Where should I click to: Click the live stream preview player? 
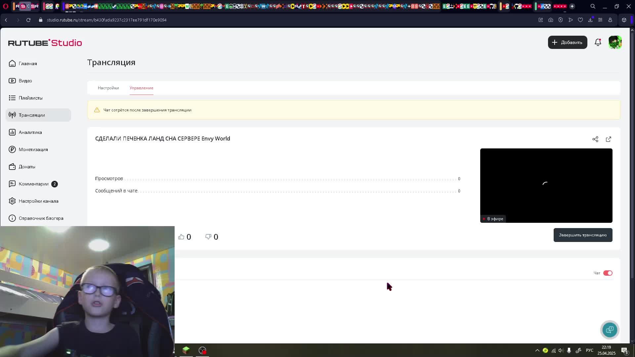pos(546,185)
